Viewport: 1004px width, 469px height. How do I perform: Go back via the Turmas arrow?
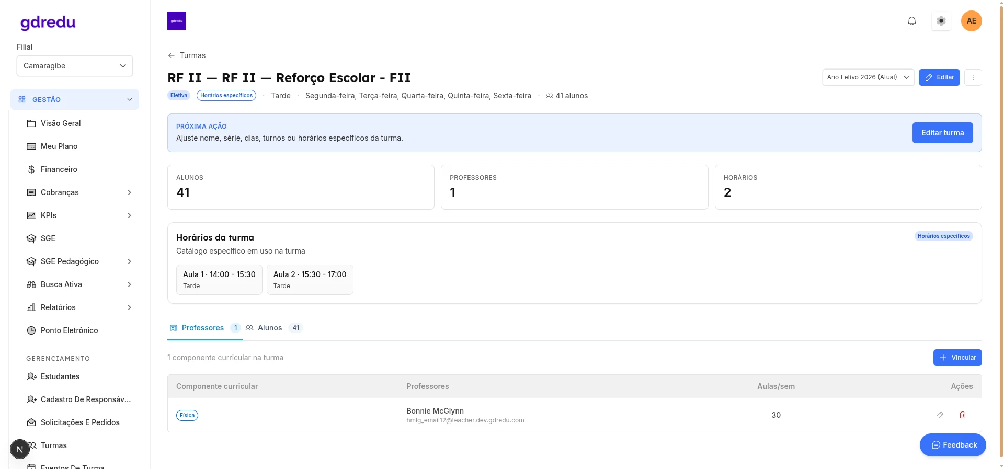187,55
